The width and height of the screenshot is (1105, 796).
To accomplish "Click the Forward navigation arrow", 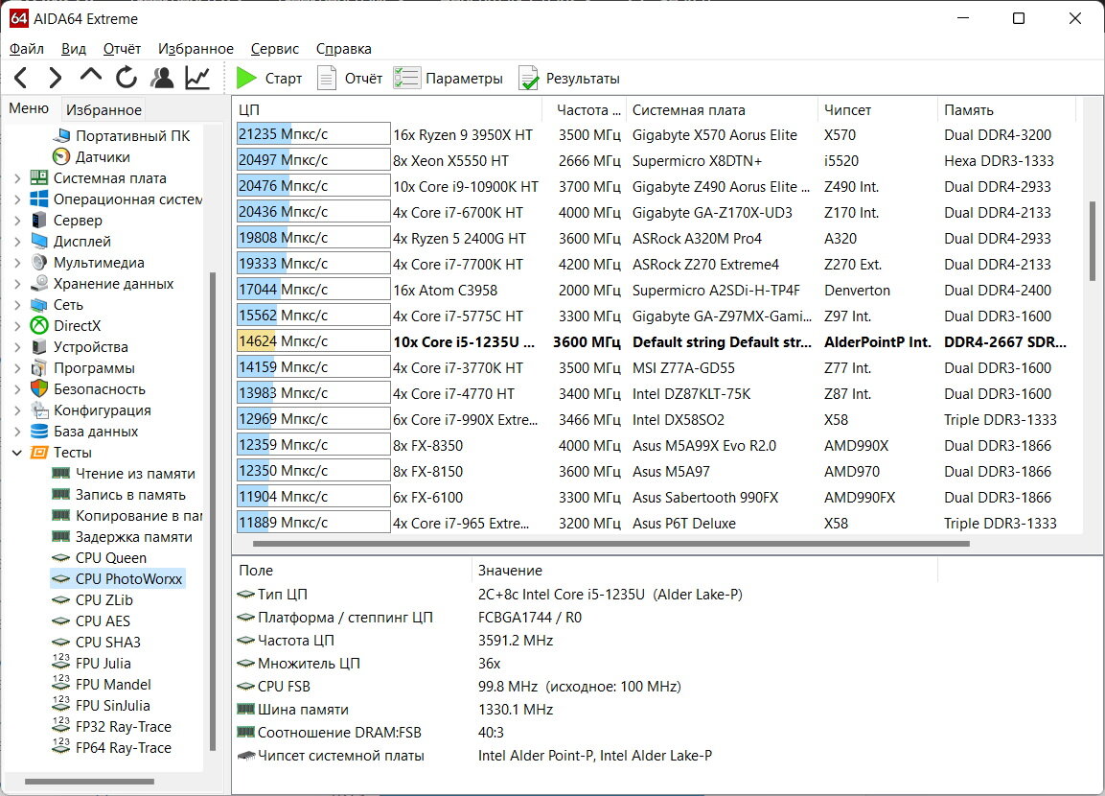I will 55,78.
